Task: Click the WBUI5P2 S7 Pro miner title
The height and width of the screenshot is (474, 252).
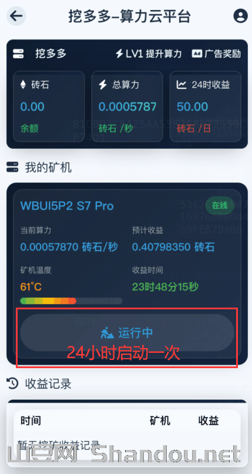Action: 67,206
